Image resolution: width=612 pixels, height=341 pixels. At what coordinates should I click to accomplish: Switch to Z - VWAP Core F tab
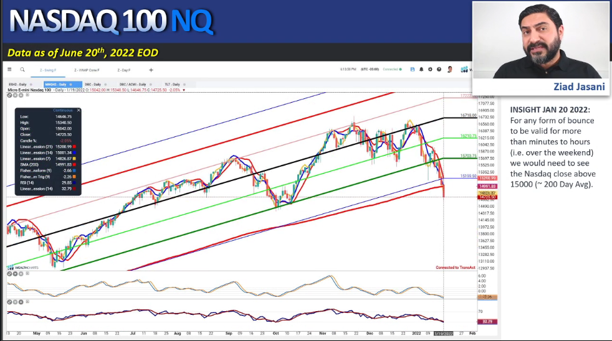point(87,70)
